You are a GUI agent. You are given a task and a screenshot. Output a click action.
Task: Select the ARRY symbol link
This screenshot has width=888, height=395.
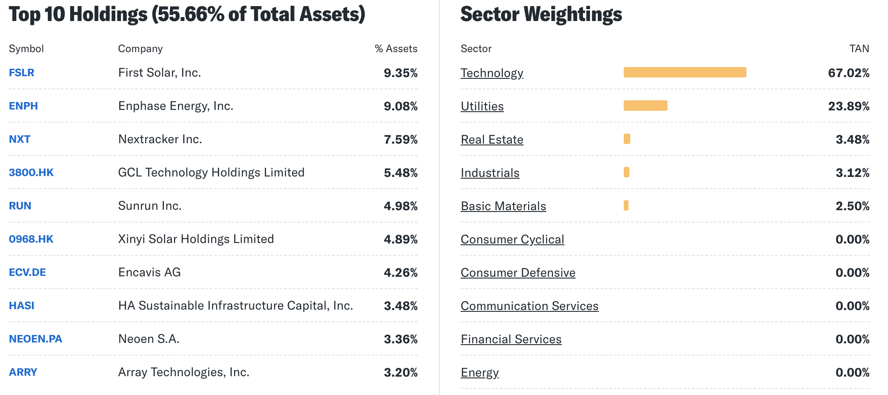pyautogui.click(x=23, y=372)
